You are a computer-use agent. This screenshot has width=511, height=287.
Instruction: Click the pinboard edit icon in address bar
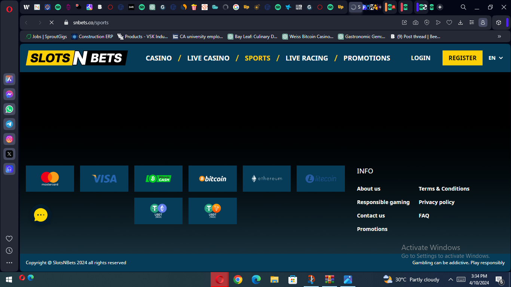pyautogui.click(x=404, y=22)
